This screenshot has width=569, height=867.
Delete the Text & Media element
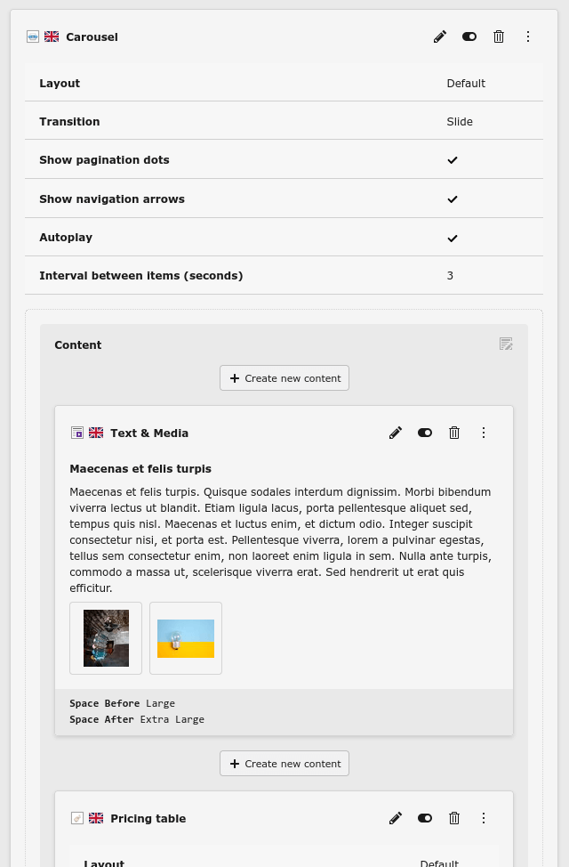click(x=454, y=433)
